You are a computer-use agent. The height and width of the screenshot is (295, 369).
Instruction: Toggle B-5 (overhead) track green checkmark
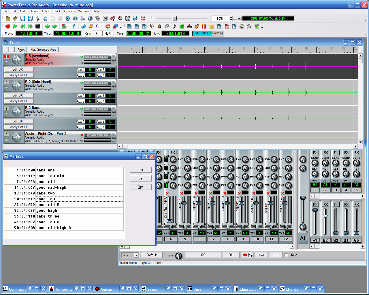point(82,57)
